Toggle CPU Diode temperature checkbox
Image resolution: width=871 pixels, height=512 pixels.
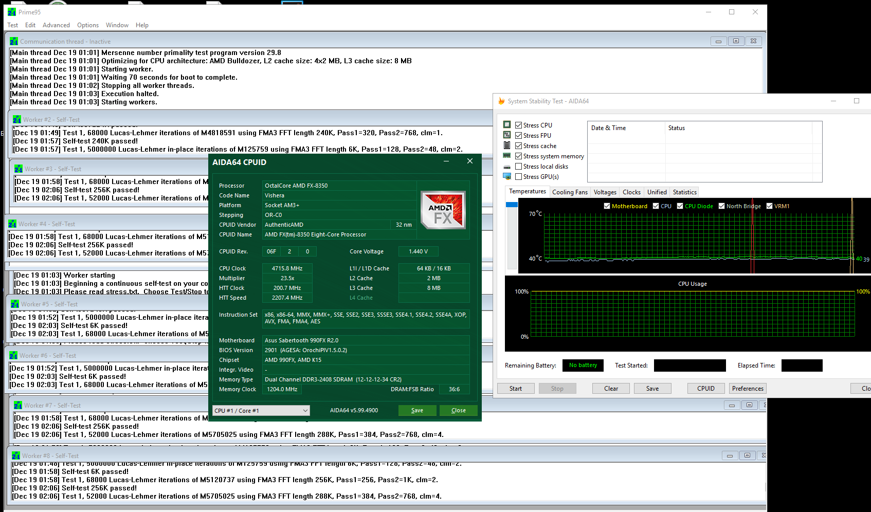click(680, 206)
